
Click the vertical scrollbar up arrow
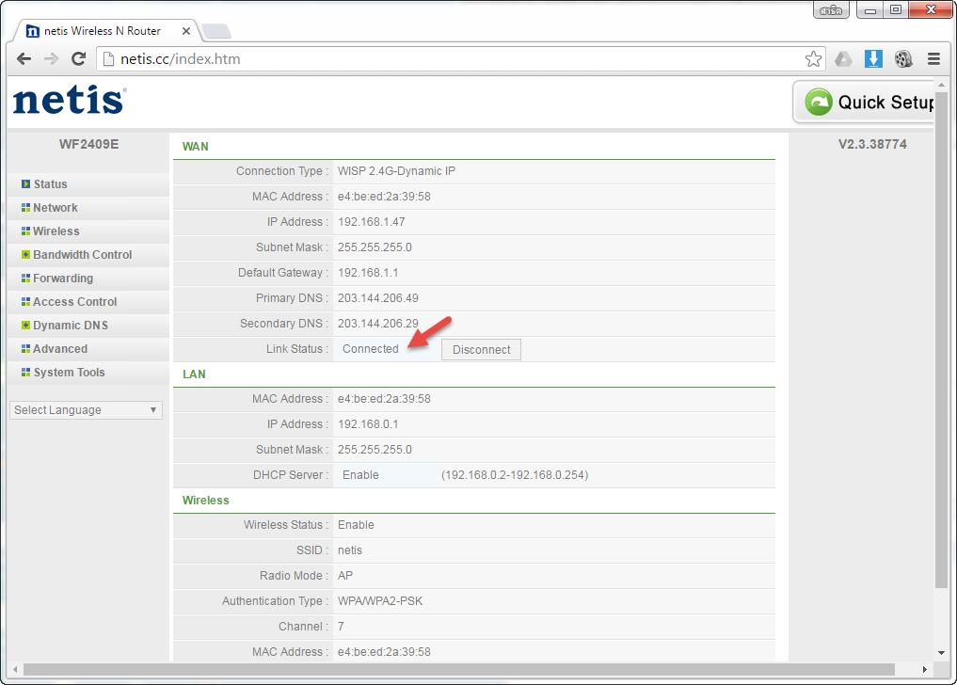pos(941,85)
